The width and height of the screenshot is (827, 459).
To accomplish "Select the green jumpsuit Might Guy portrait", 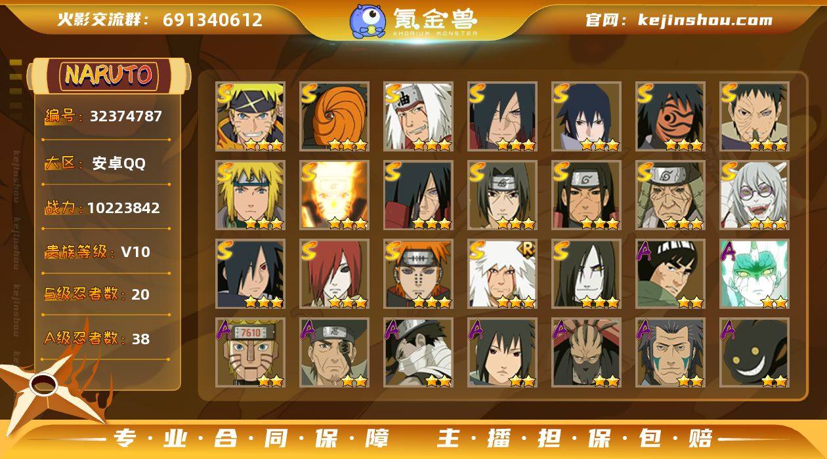I will coord(670,274).
